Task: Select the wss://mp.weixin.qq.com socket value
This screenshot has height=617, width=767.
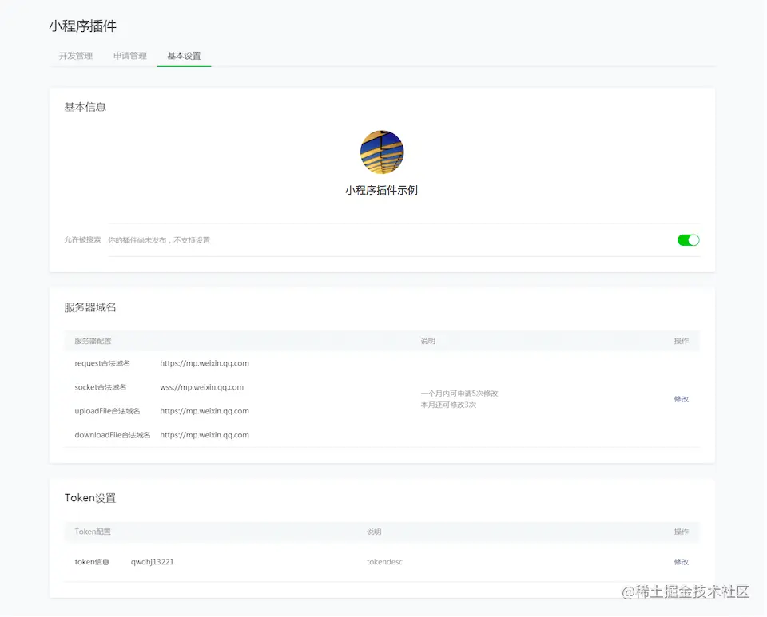Action: click(x=201, y=387)
